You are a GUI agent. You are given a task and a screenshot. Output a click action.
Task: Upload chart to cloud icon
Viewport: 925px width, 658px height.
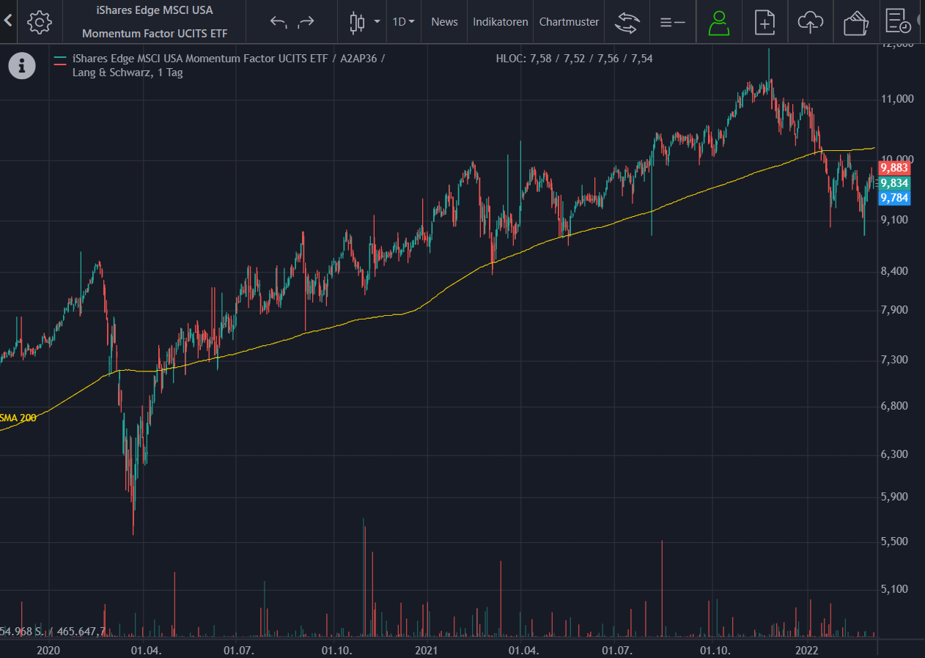[x=810, y=22]
